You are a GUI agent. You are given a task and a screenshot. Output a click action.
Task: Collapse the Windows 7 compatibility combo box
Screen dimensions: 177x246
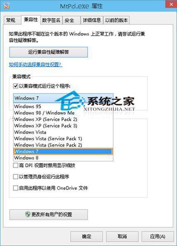(x=63, y=98)
